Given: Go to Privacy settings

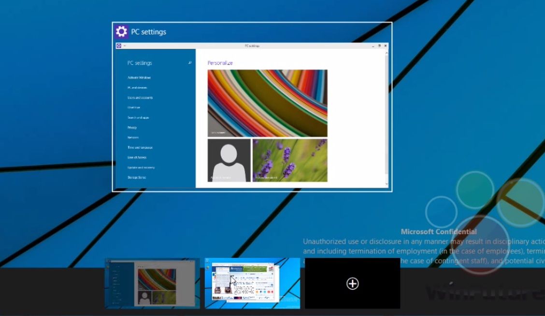Looking at the screenshot, I should (132, 128).
